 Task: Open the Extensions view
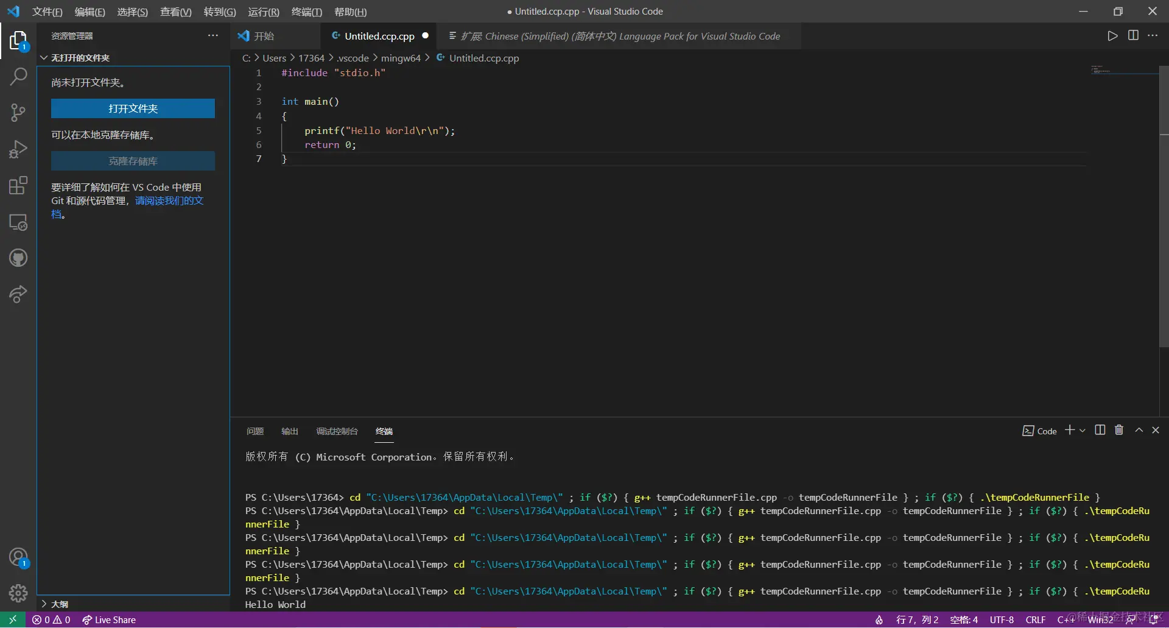18,185
